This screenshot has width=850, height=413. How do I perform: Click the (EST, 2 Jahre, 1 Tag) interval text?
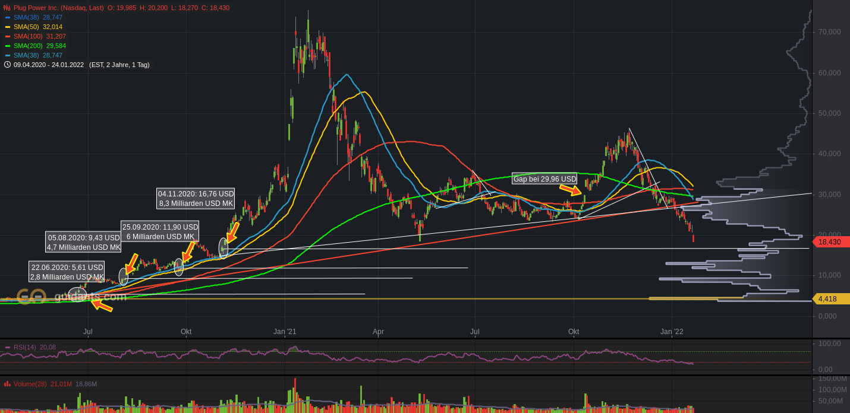119,65
